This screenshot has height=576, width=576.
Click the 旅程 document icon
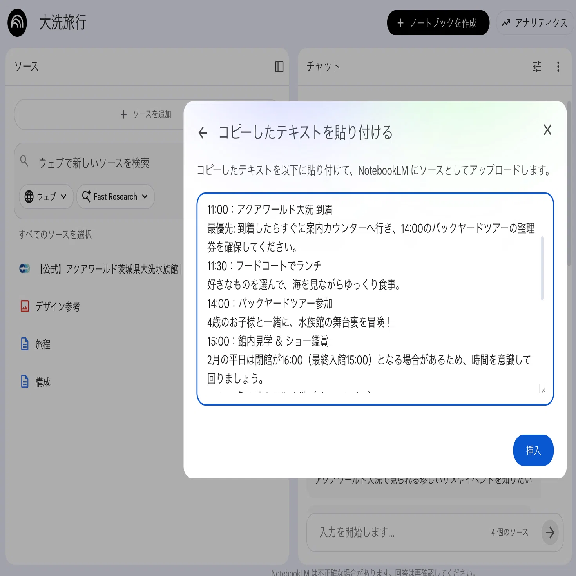coord(25,344)
